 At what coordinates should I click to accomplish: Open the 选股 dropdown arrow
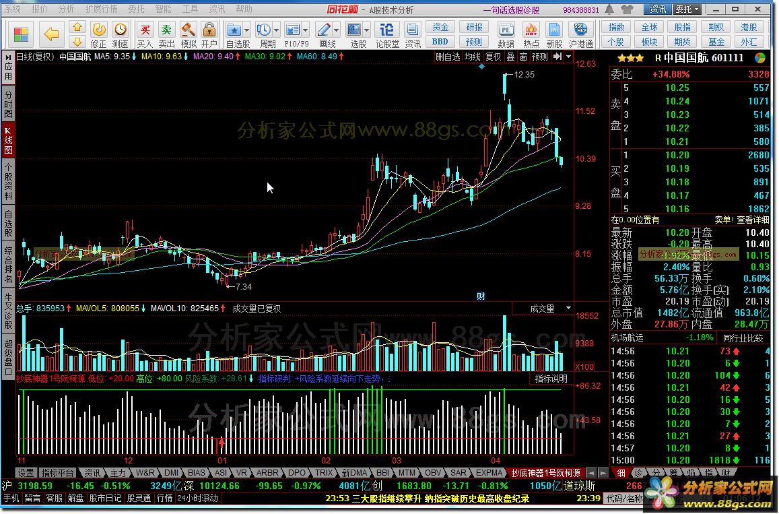coord(367,30)
